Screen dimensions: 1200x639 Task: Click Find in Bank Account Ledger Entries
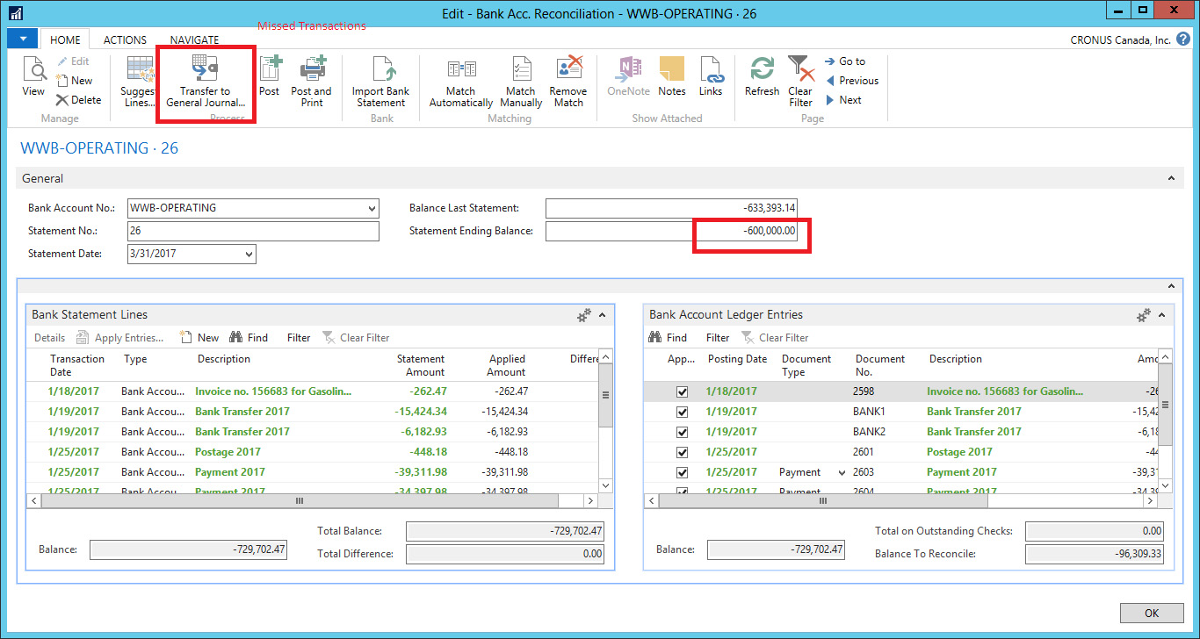pos(668,338)
